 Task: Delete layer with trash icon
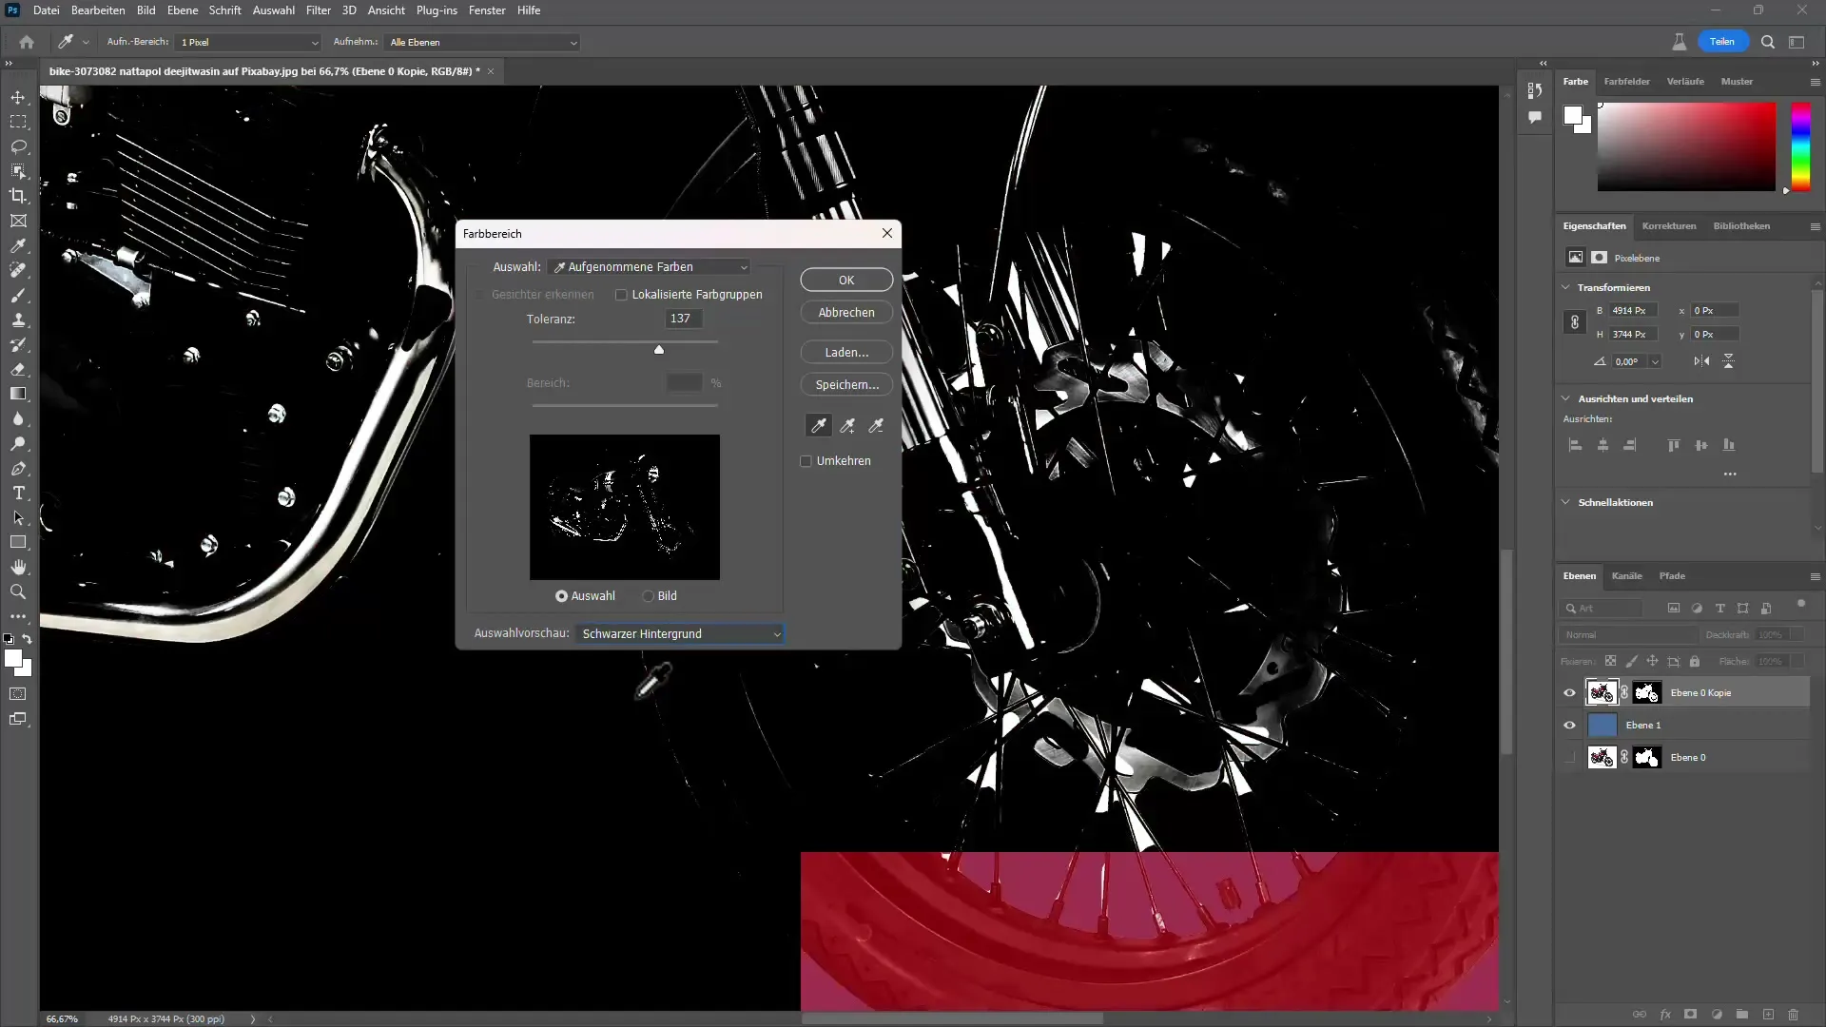[1794, 1015]
